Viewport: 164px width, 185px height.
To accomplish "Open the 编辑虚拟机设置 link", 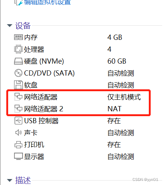I will 47,3.
